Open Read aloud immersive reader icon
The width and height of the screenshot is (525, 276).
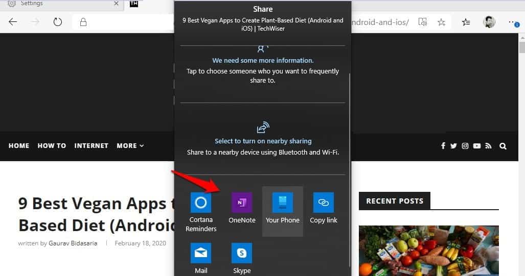(423, 22)
